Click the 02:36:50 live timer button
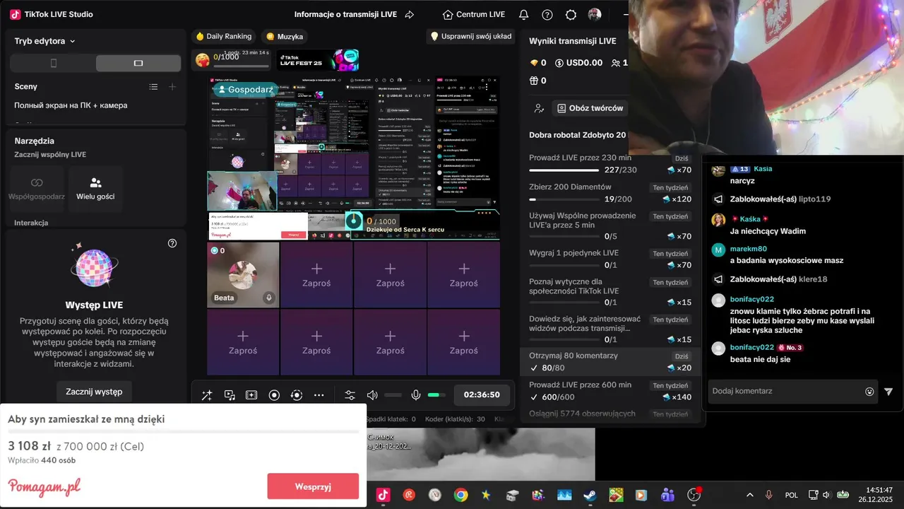 (482, 395)
